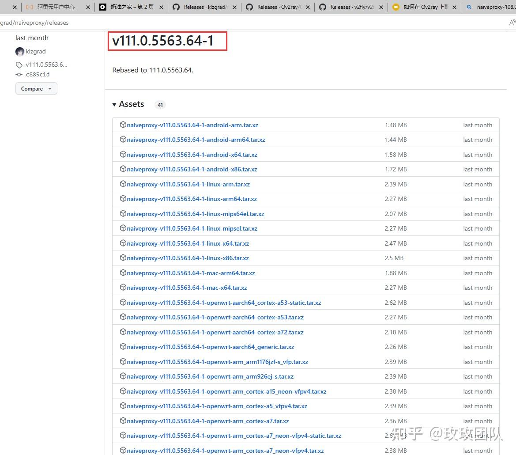Screen dimensions: 516x455
Task: Close the 奶油之家 tab
Action: (161, 7)
